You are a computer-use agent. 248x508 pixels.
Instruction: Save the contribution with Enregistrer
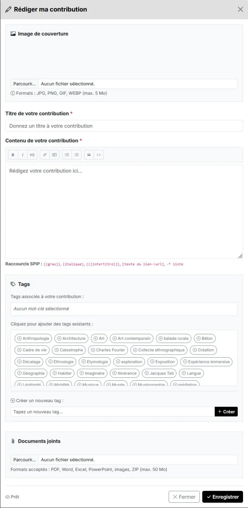[222, 497]
